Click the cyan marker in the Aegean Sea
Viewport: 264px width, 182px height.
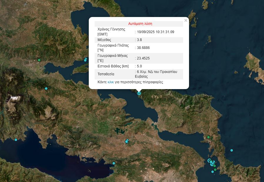coord(232,150)
